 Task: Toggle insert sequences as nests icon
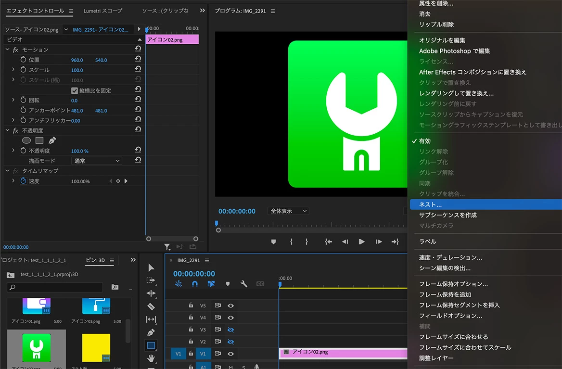pyautogui.click(x=179, y=284)
